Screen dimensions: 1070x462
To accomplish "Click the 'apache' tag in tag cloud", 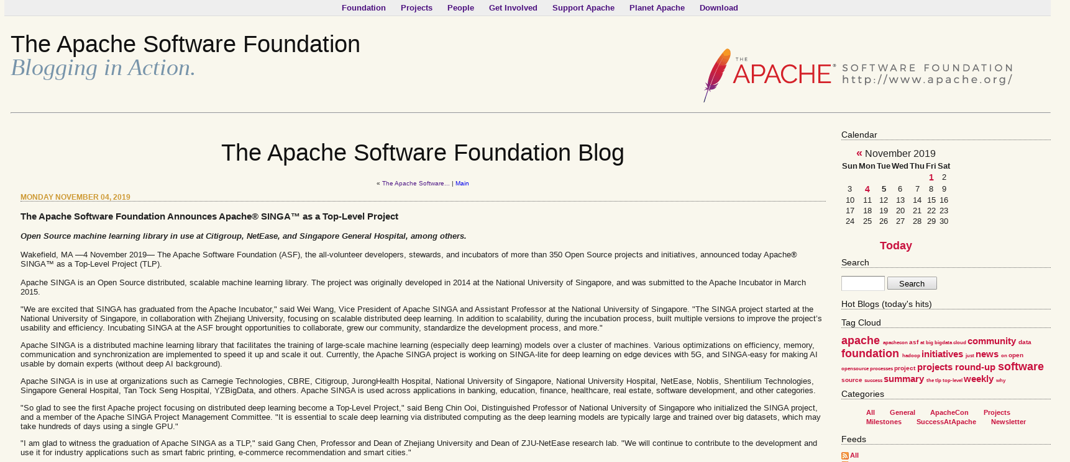I will (x=860, y=340).
